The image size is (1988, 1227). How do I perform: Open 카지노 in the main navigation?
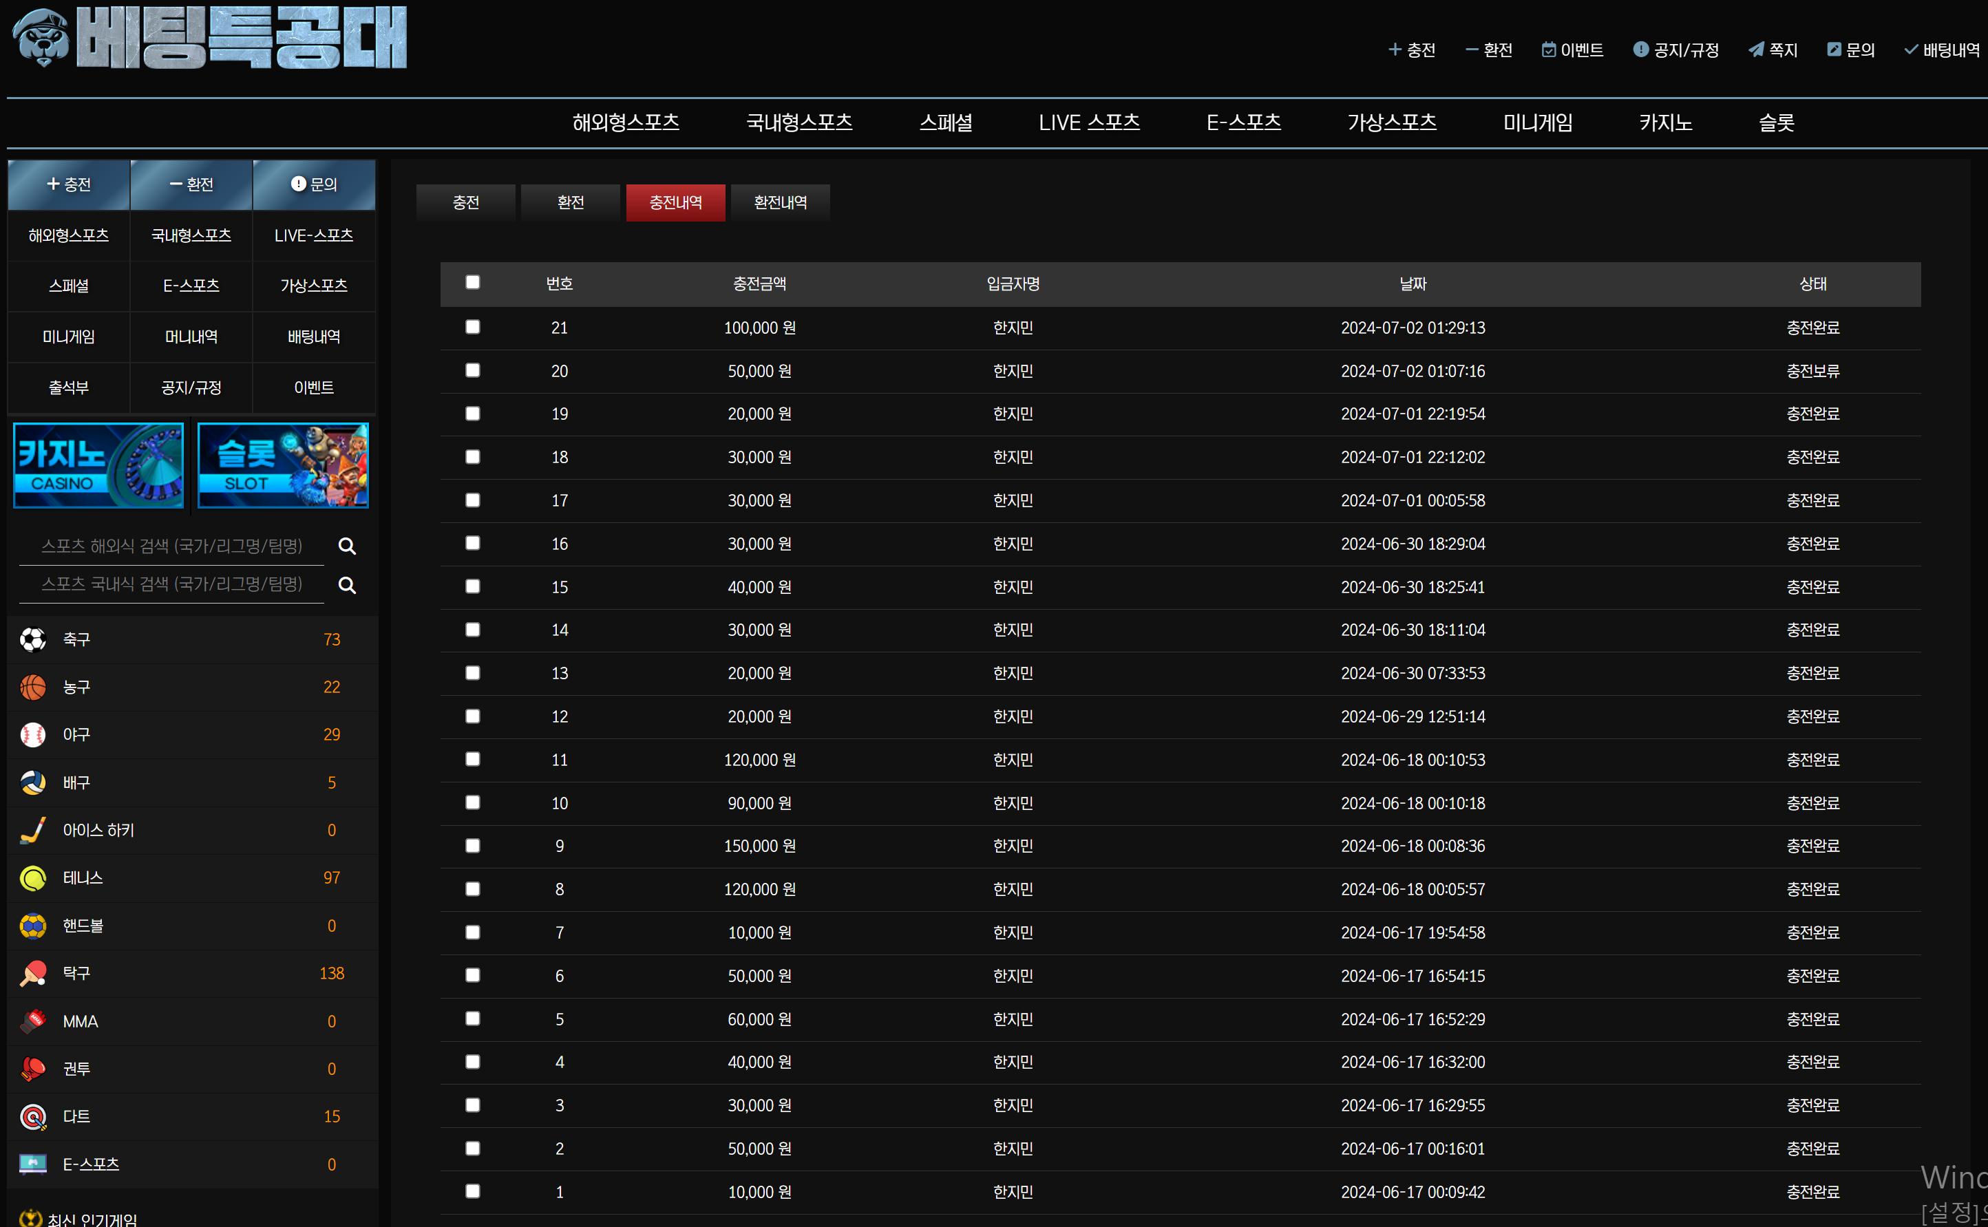[1665, 122]
